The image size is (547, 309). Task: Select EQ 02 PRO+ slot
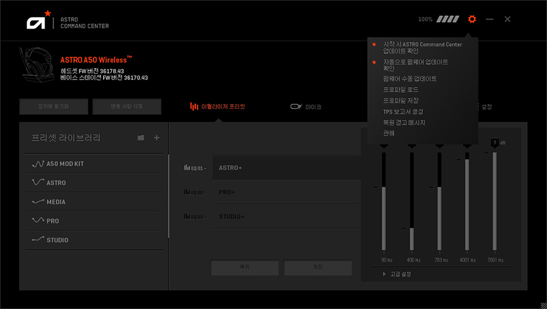point(287,192)
